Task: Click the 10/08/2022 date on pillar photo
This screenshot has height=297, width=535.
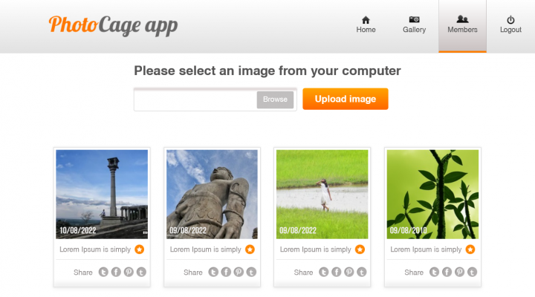Action: [x=78, y=230]
